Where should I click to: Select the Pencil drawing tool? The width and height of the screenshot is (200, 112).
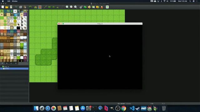45,7
